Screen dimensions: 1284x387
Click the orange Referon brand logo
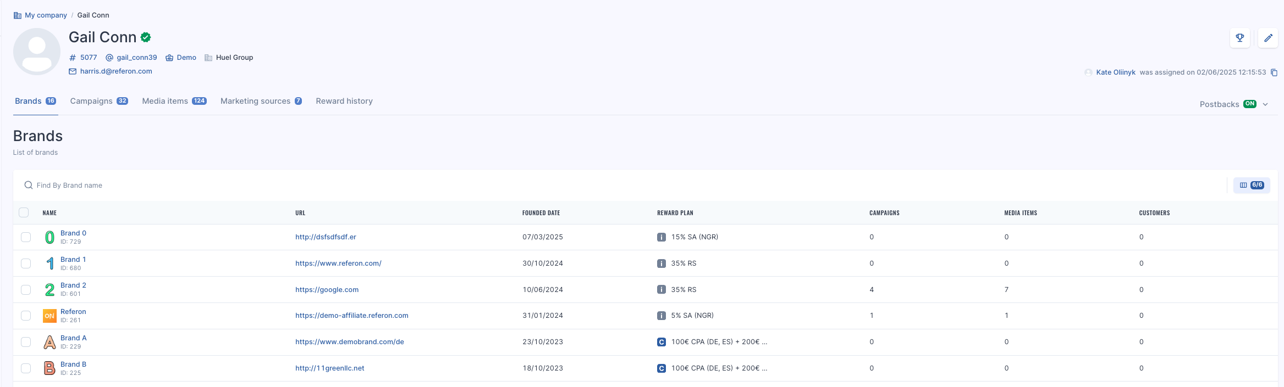pos(49,316)
